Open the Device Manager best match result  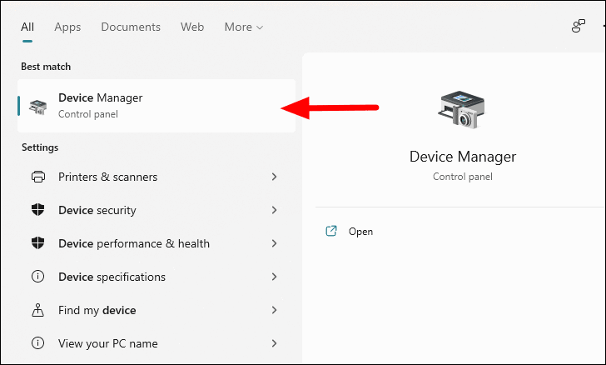pos(156,106)
